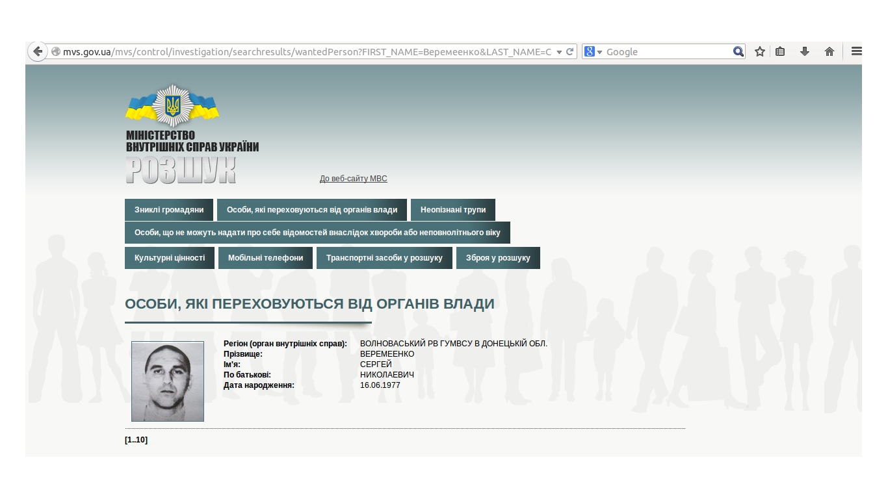Reload the page with the refresh icon

570,52
